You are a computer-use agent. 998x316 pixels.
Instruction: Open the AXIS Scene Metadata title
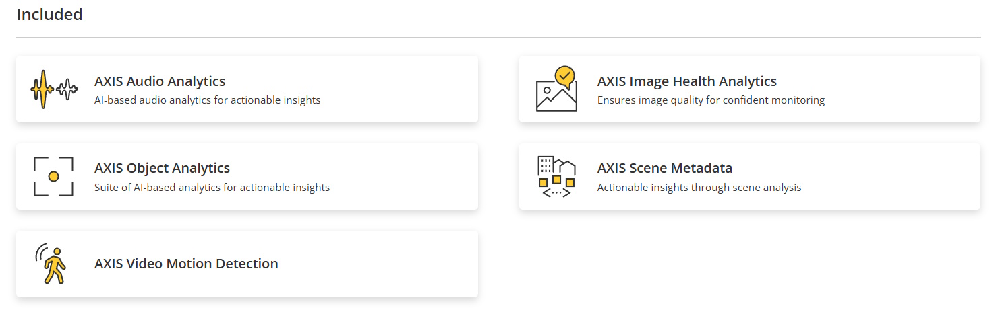click(x=665, y=168)
